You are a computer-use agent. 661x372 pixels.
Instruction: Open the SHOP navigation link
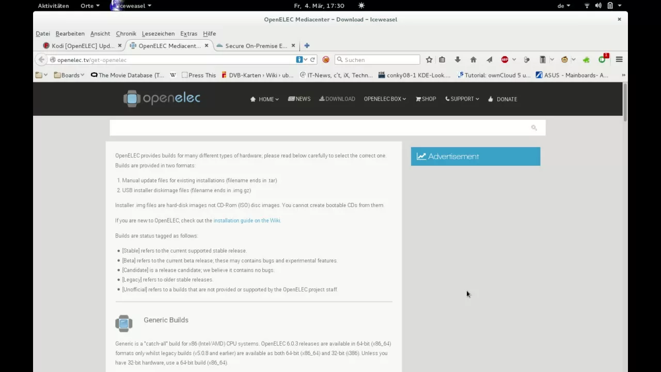(x=426, y=99)
